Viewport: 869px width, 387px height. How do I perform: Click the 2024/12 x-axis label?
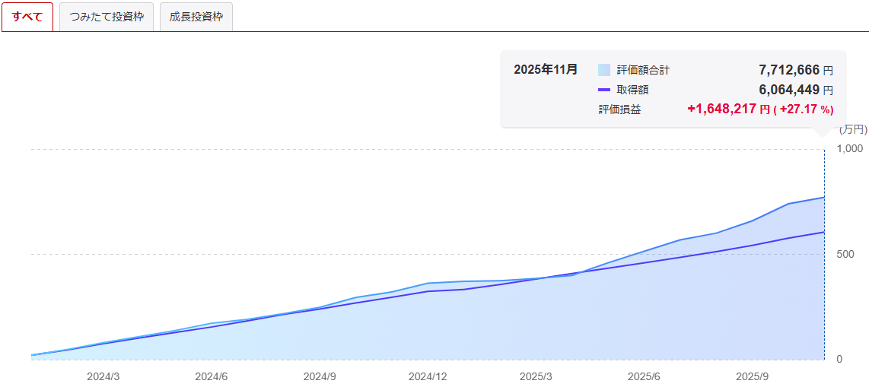pos(428,376)
